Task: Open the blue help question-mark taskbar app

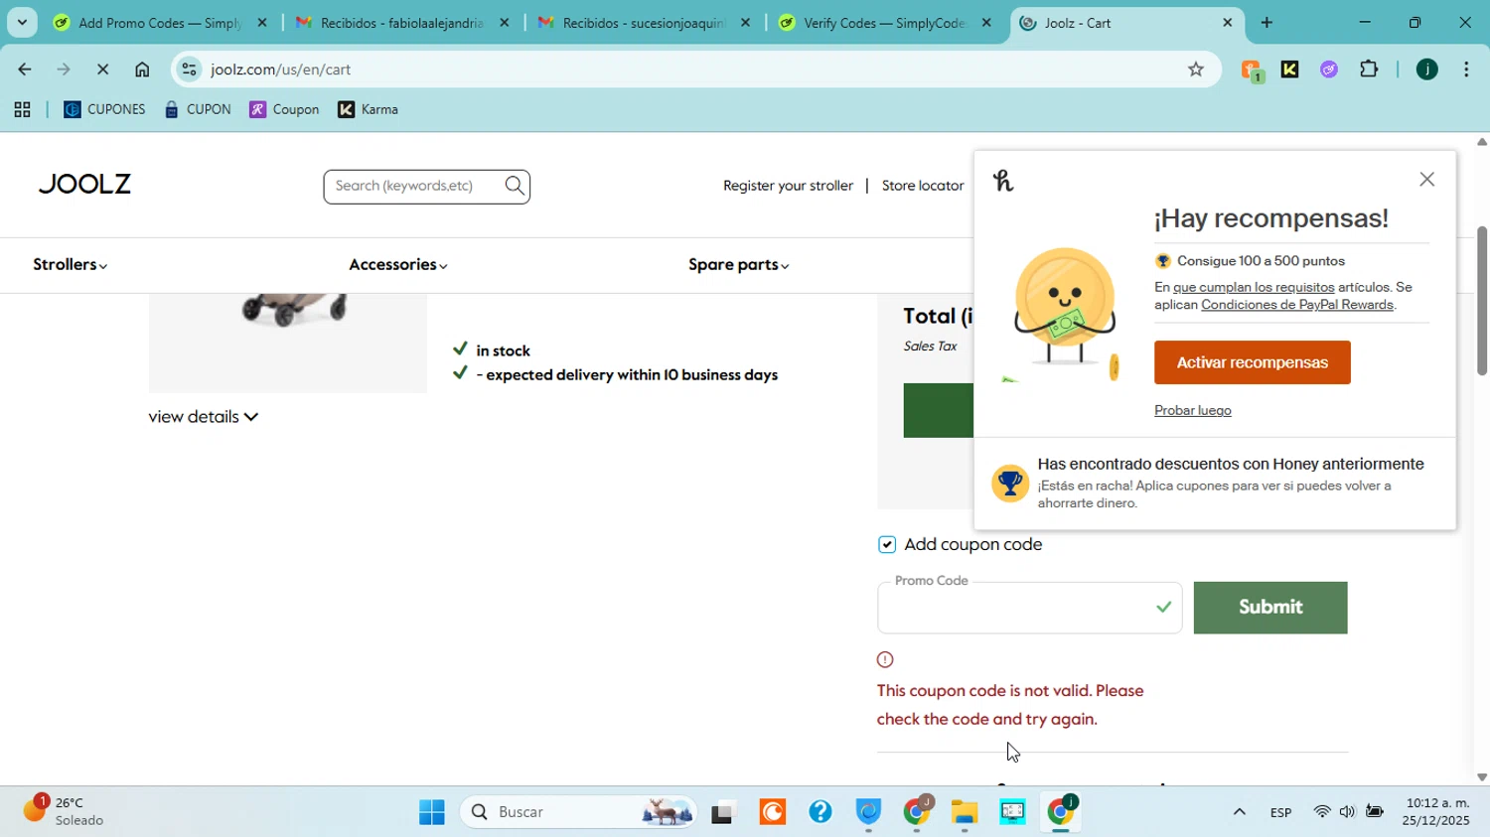Action: click(x=820, y=813)
